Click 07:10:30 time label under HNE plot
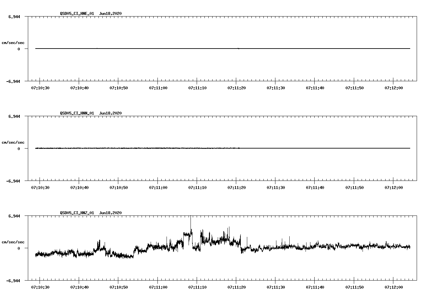 click(x=40, y=88)
